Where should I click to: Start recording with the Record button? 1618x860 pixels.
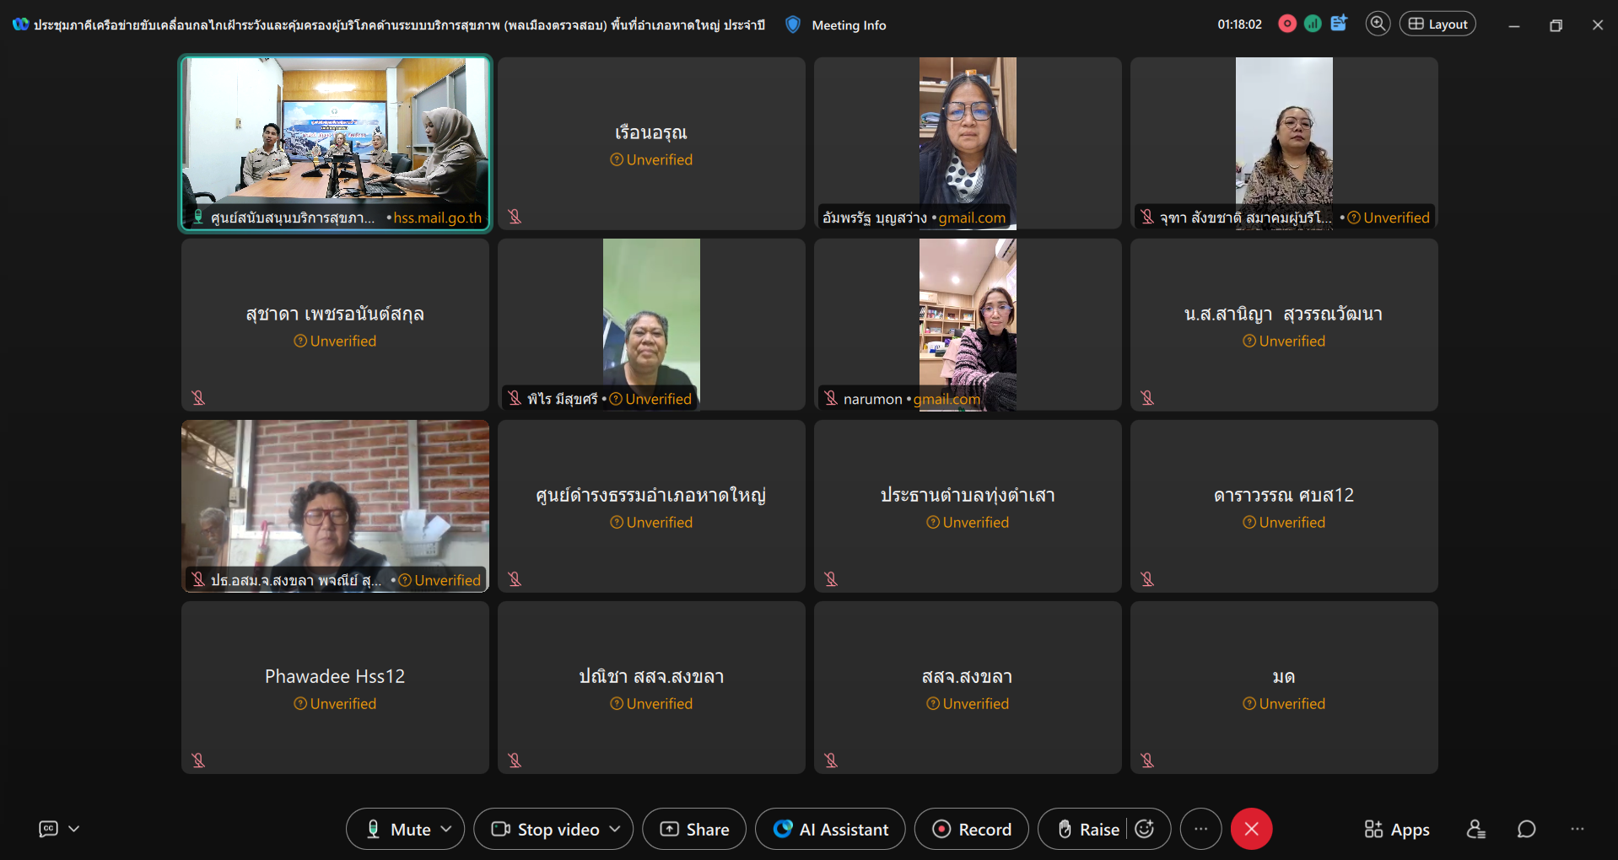pyautogui.click(x=972, y=830)
